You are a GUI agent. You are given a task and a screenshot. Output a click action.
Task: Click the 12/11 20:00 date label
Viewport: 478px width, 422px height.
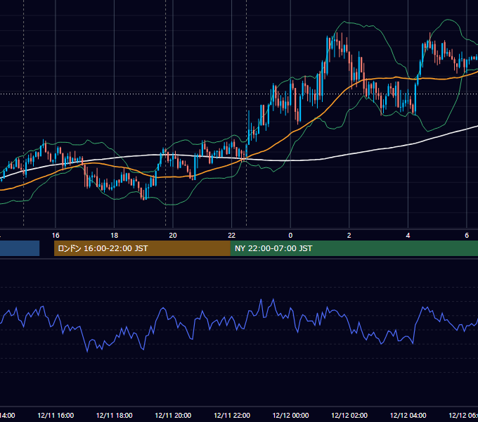pyautogui.click(x=173, y=415)
